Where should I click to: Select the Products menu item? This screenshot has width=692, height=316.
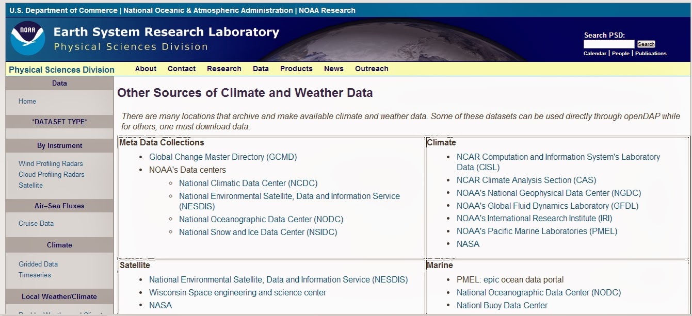pyautogui.click(x=296, y=69)
